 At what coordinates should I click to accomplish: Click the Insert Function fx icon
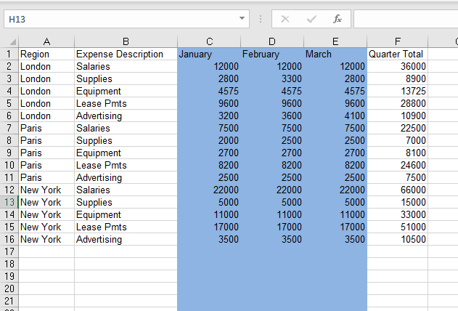click(x=338, y=19)
